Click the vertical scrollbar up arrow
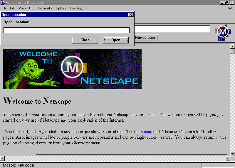 coord(232,46)
